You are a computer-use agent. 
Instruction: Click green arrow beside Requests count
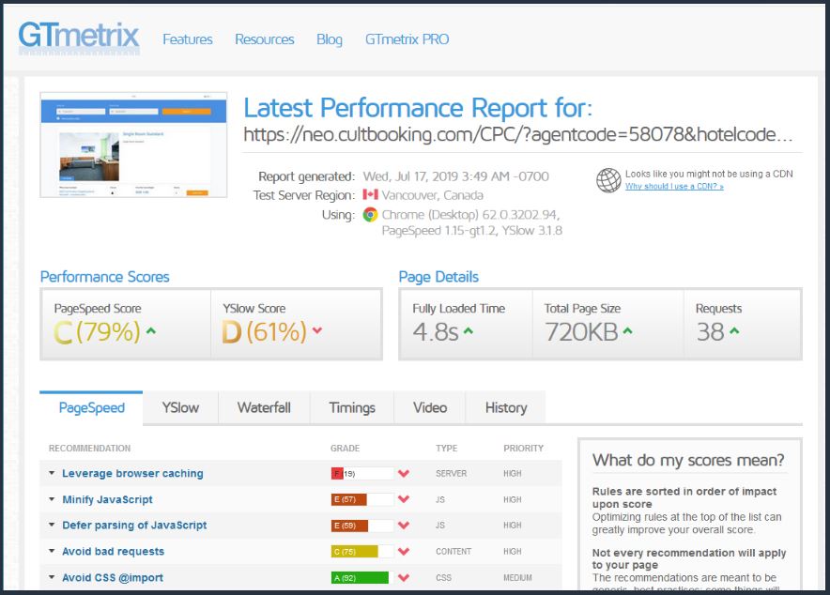tap(734, 331)
